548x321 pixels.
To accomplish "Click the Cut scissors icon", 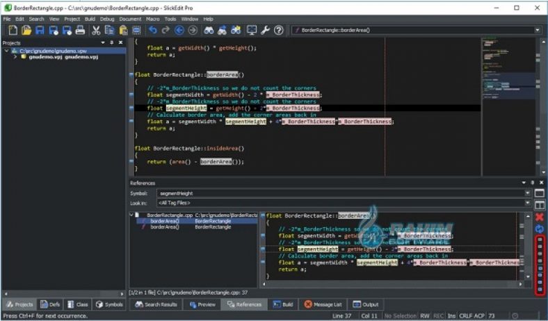I will coord(97,31).
